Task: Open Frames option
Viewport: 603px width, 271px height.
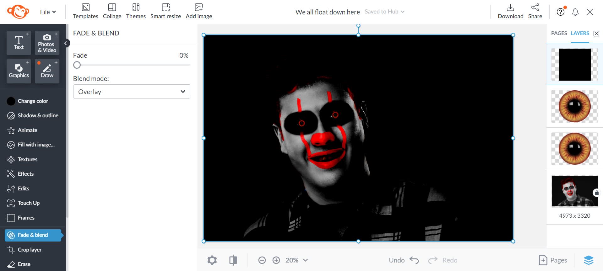Action: click(x=20, y=218)
